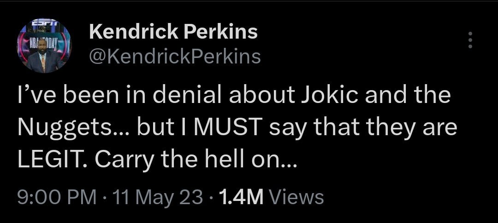The width and height of the screenshot is (498, 223).
Task: Open the 1.4M view count
Action: tap(241, 197)
